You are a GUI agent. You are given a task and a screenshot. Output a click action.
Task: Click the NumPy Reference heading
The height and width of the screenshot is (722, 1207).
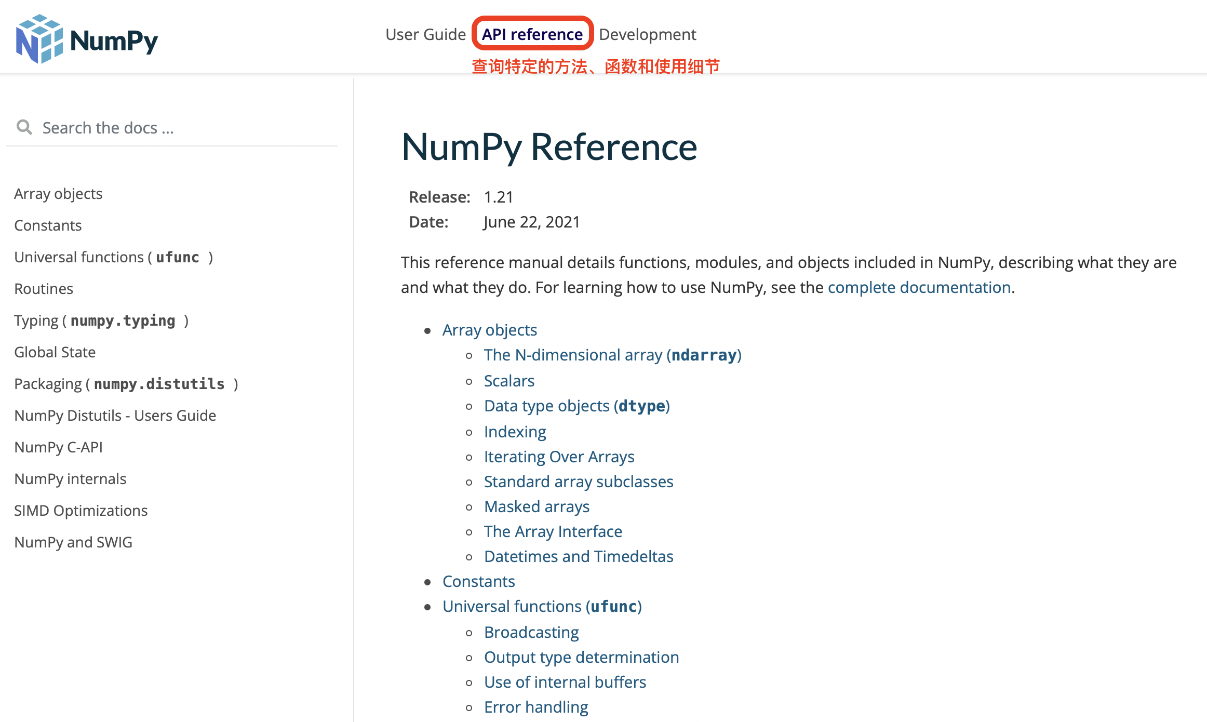coord(549,147)
